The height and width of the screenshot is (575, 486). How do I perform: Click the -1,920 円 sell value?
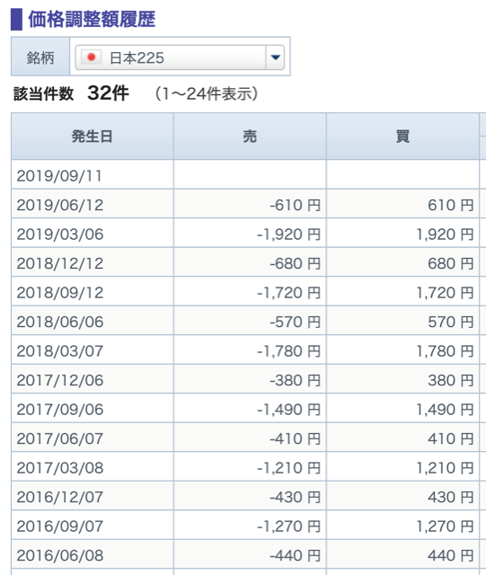(x=288, y=234)
